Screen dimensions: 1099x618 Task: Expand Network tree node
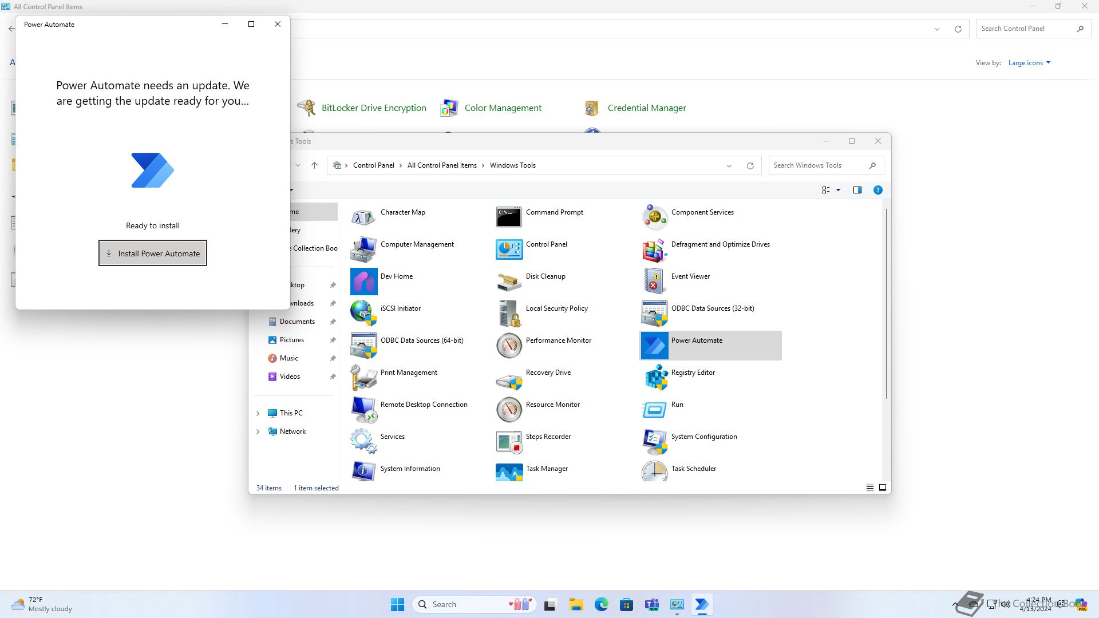pyautogui.click(x=258, y=431)
